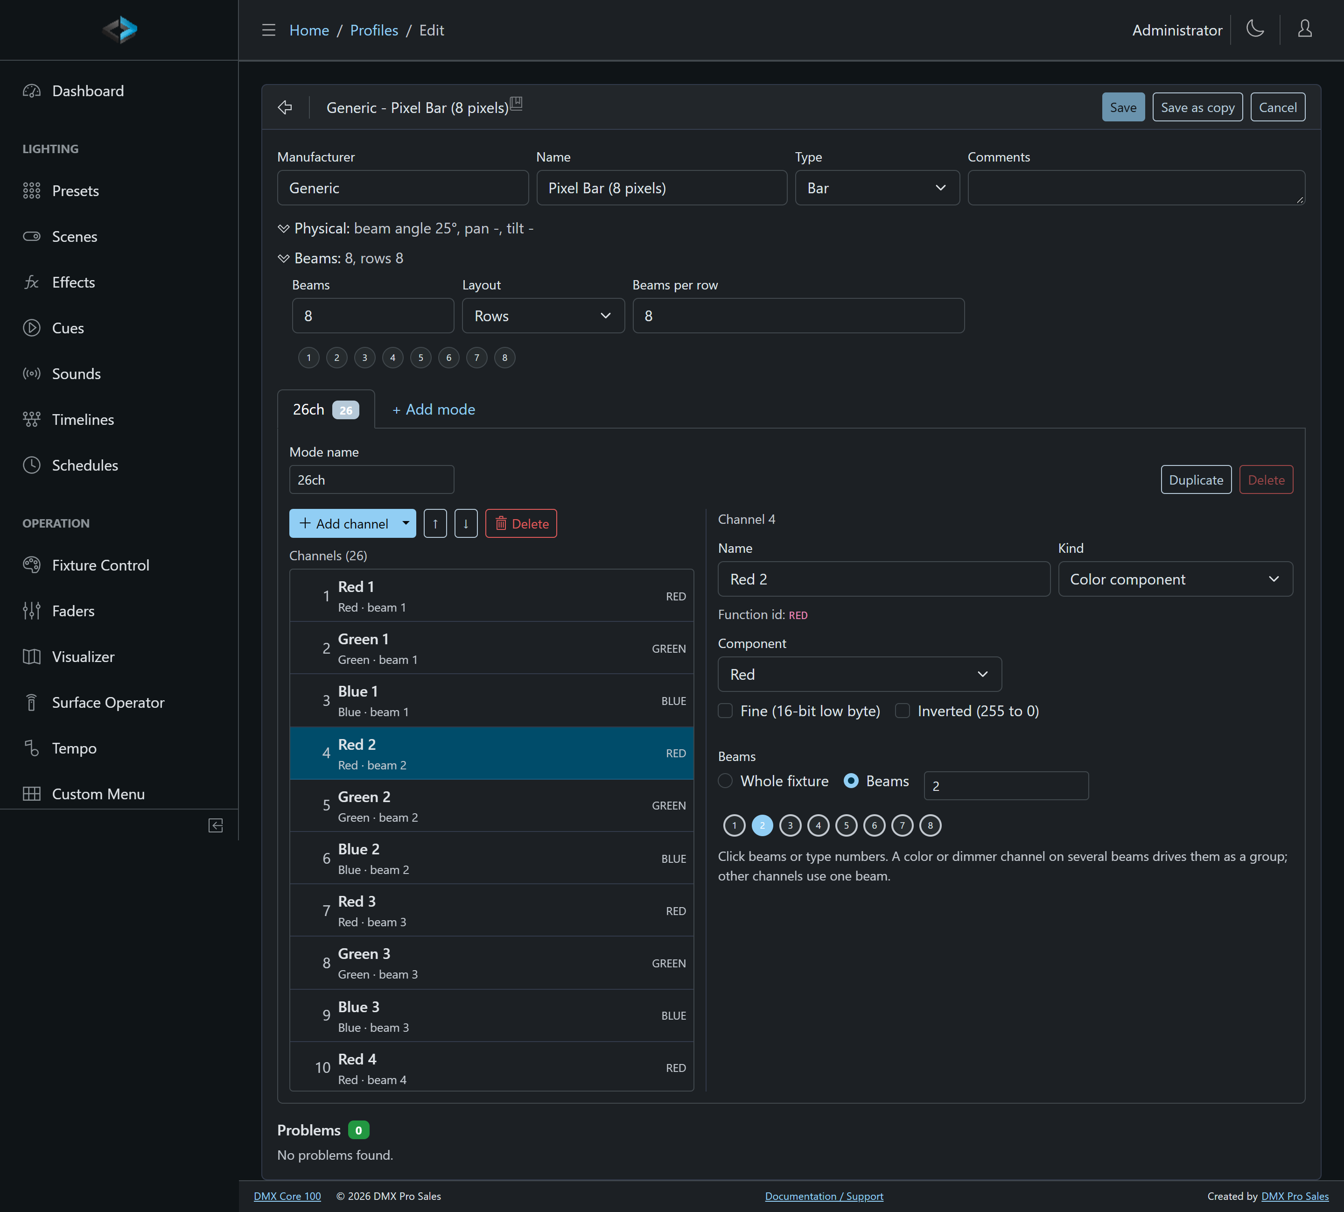Click the Mode name input field
The image size is (1344, 1212).
(x=371, y=479)
